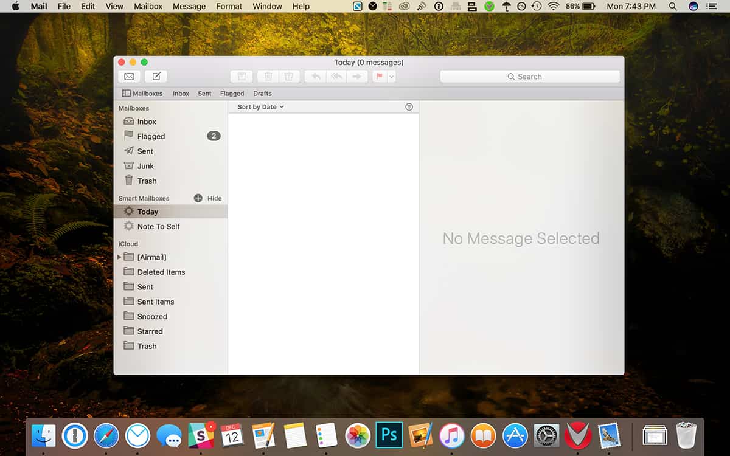The width and height of the screenshot is (730, 456).
Task: Click the battery status indicator
Action: point(580,6)
